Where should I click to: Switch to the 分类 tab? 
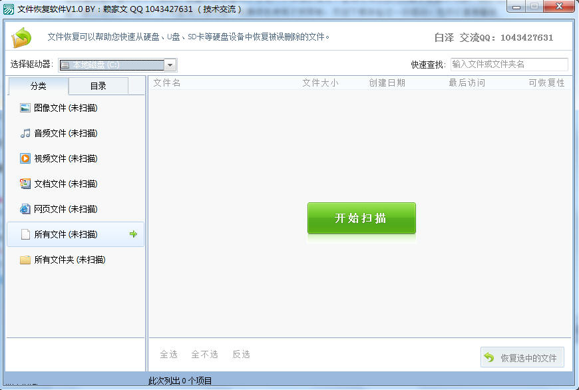tap(38, 86)
